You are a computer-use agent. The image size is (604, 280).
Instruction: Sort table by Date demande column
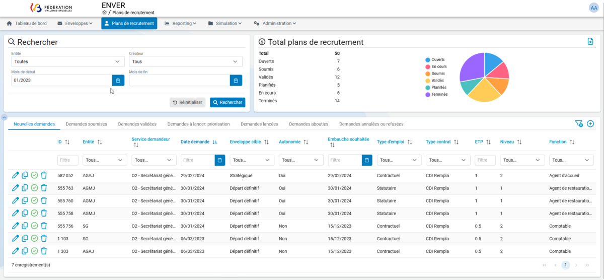215,142
